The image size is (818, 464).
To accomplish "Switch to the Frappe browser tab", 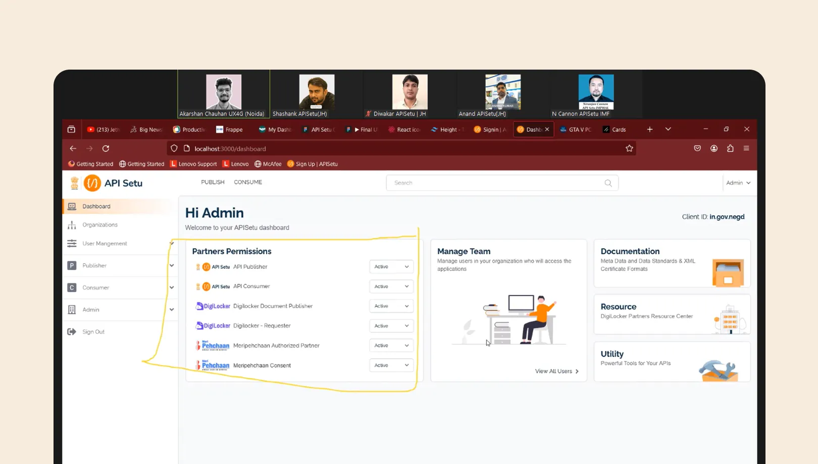I will [x=229, y=130].
